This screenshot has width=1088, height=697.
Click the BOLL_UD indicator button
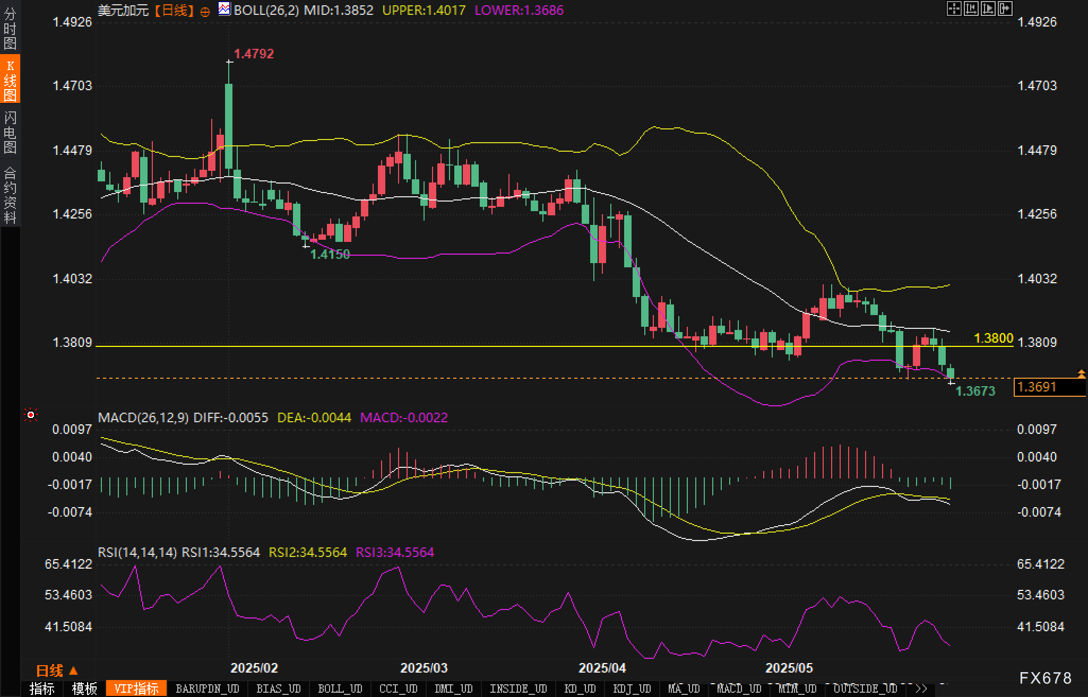tap(340, 689)
